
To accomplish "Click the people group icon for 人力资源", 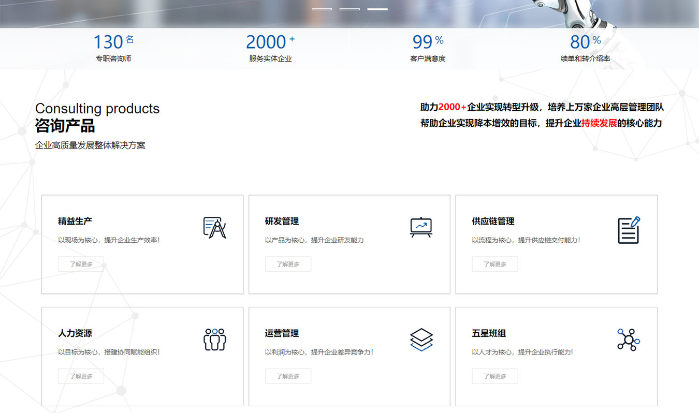I will (x=214, y=340).
